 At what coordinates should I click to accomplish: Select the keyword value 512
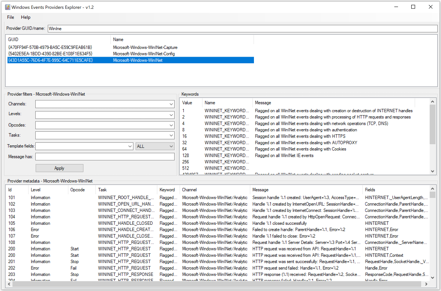point(186,168)
